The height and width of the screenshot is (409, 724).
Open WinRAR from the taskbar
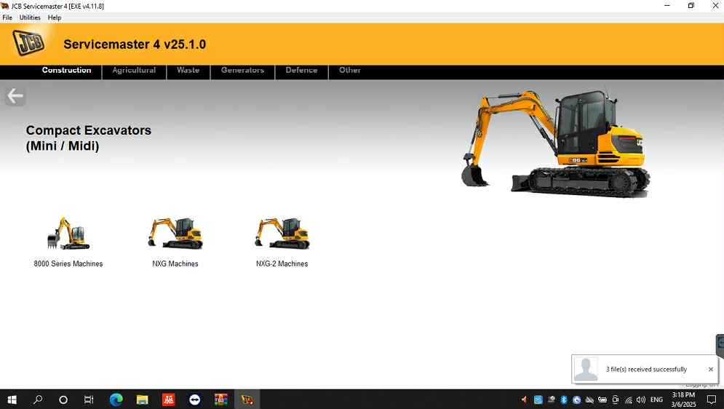coord(220,400)
